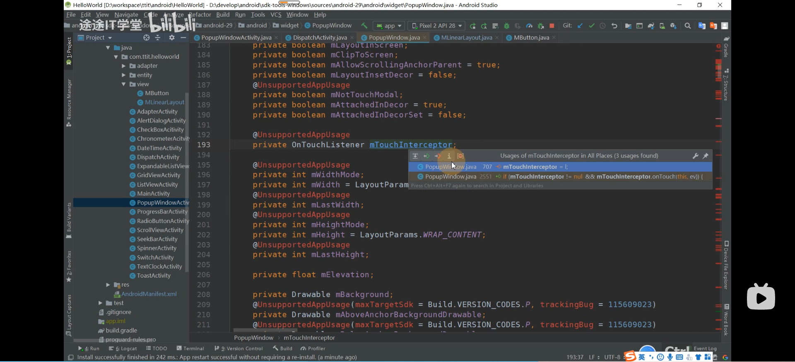Open the 6: Logcat tool window
Viewport: 795px width, 362px height.
[123, 348]
